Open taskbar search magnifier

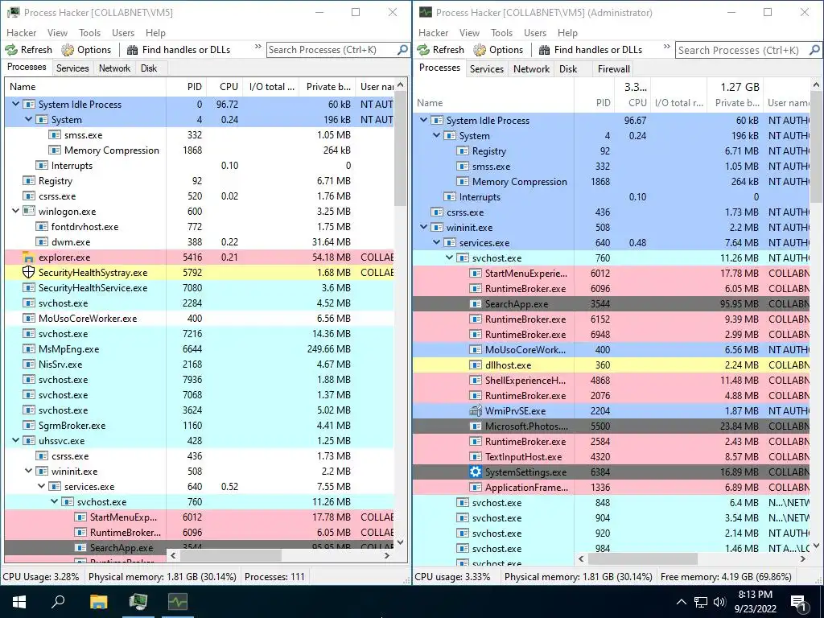[58, 602]
